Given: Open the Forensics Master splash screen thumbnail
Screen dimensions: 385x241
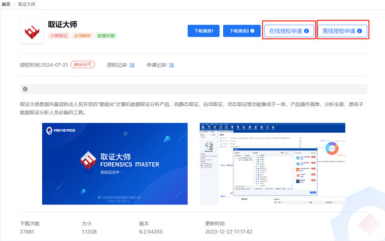Looking at the screenshot, I should [x=115, y=163].
